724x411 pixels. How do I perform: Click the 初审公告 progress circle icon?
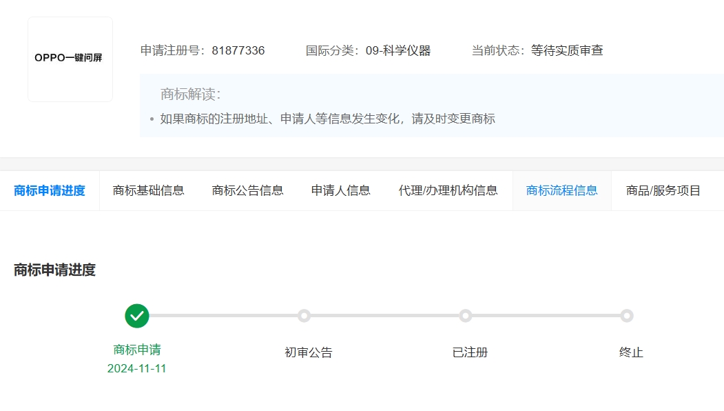[x=304, y=316]
